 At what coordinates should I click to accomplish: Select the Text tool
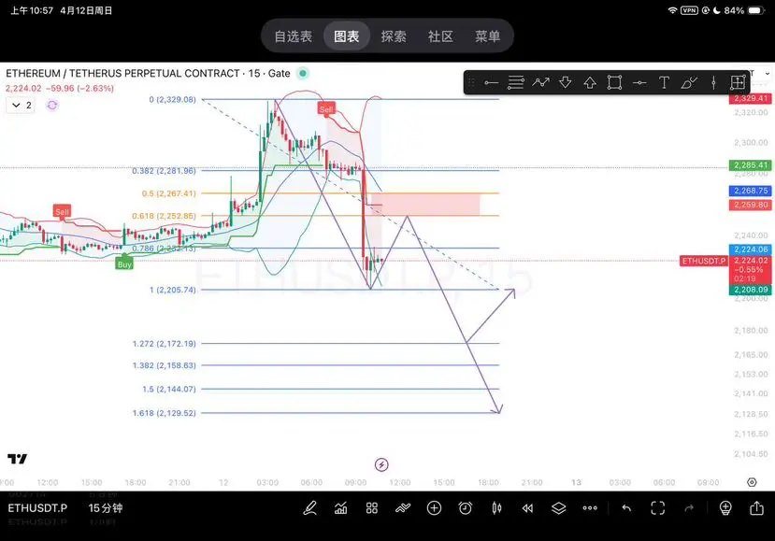coord(664,82)
